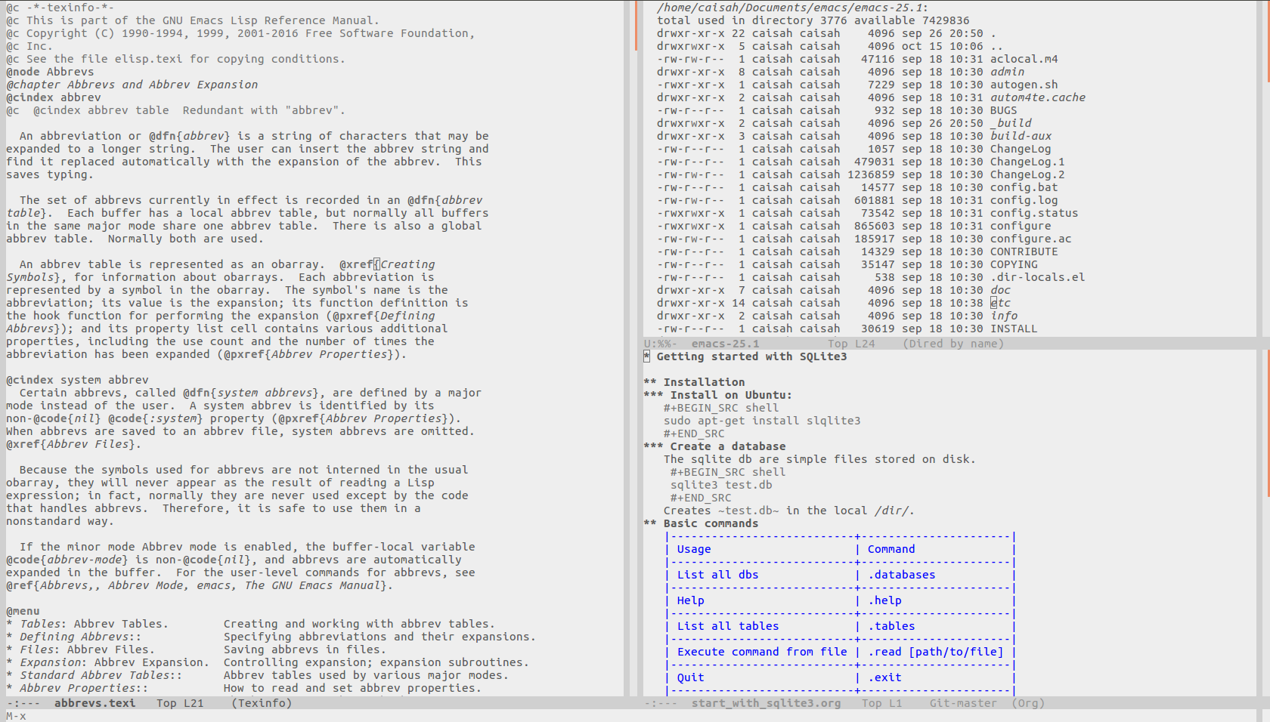Viewport: 1270px width, 722px height.
Task: Select config.status file entry
Action: coord(1034,213)
